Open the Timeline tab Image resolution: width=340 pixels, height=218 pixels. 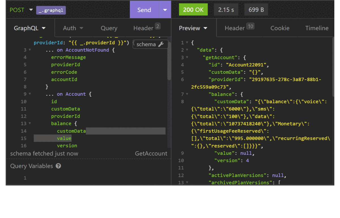[x=317, y=28]
